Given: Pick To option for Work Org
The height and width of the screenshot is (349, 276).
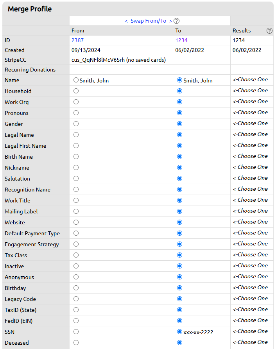Looking at the screenshot, I should click(179, 102).
